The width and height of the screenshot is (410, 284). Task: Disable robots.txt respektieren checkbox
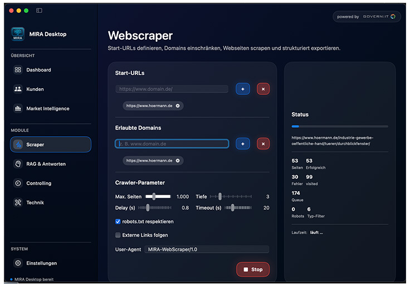[118, 222]
